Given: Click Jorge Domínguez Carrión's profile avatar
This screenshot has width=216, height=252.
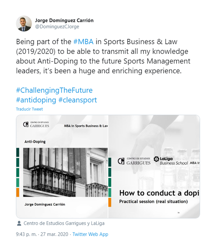Looking at the screenshot, I should pyautogui.click(x=24, y=23).
